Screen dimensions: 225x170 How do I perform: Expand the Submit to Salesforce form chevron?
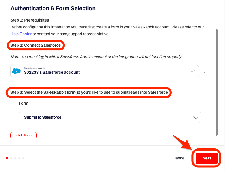[196, 118]
